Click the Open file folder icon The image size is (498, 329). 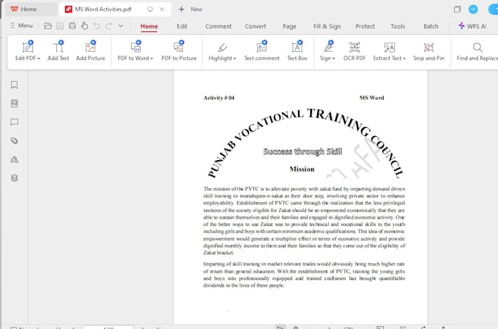[48, 26]
